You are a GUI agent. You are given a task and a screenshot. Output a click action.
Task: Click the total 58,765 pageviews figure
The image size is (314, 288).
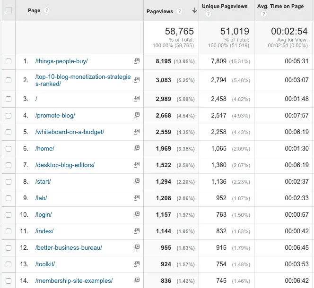179,31
